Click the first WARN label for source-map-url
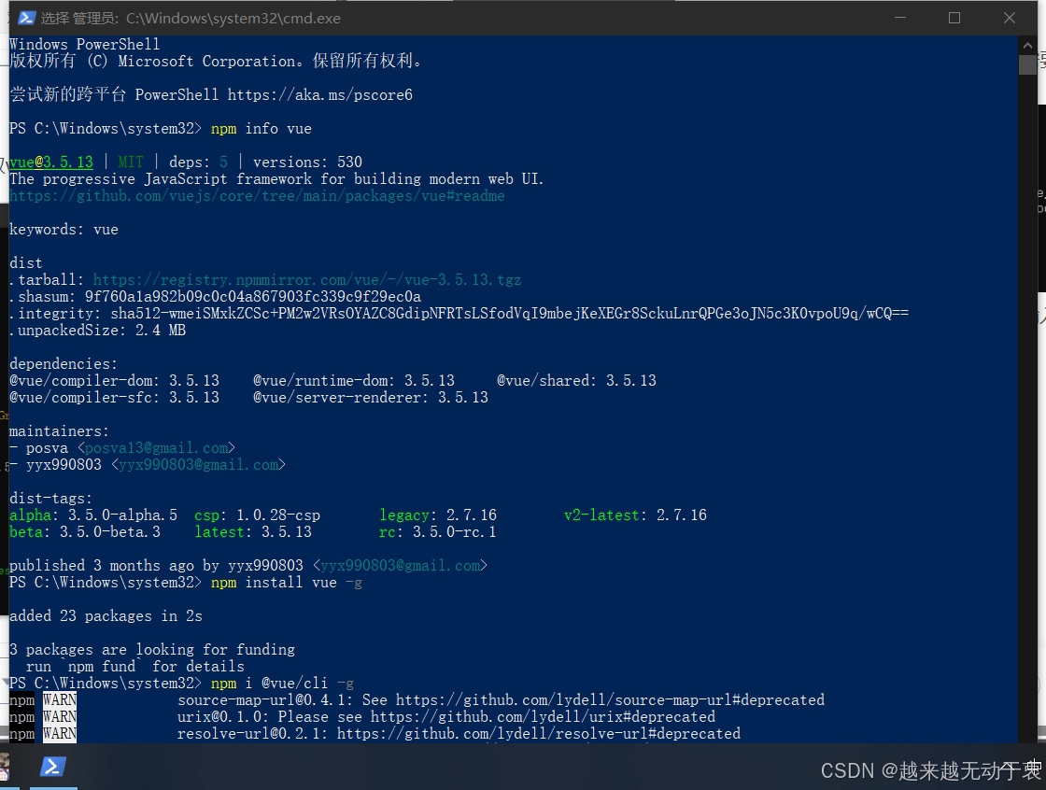The image size is (1046, 790). point(60,700)
